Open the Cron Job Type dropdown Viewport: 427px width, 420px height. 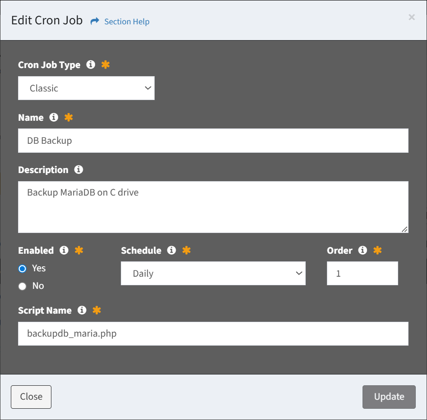click(86, 88)
